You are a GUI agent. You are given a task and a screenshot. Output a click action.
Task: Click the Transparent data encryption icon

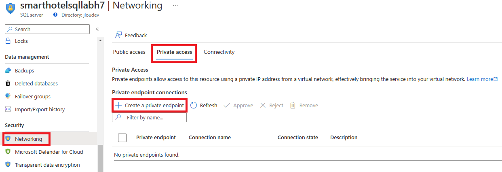[8, 165]
